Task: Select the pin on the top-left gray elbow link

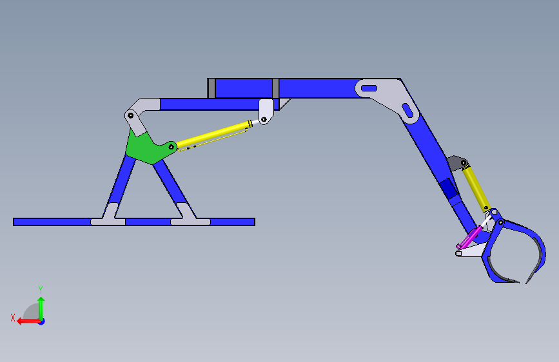Action: 130,115
